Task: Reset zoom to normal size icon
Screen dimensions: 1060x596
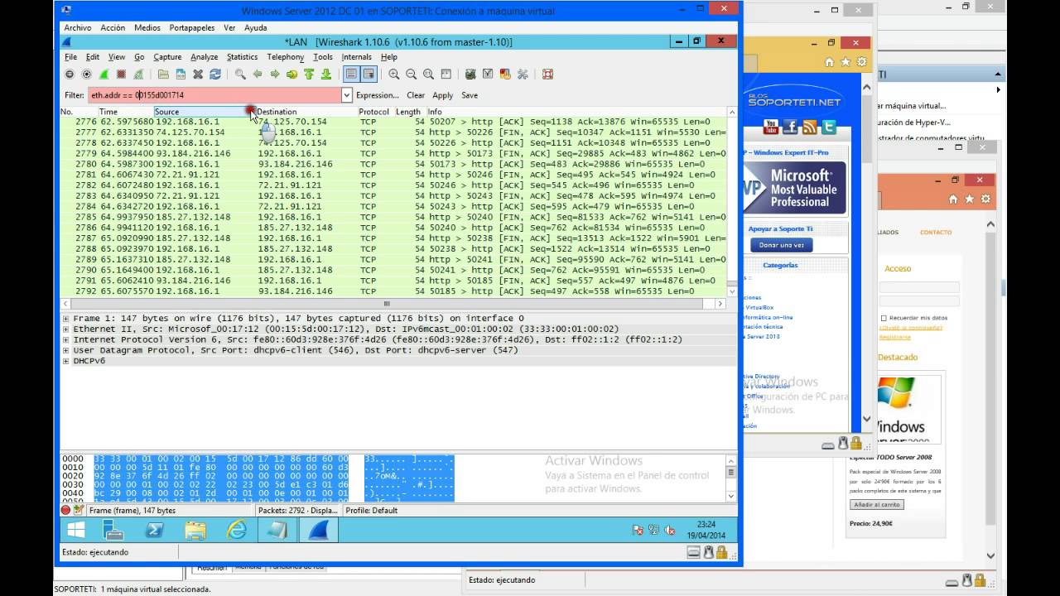Action: click(x=428, y=74)
